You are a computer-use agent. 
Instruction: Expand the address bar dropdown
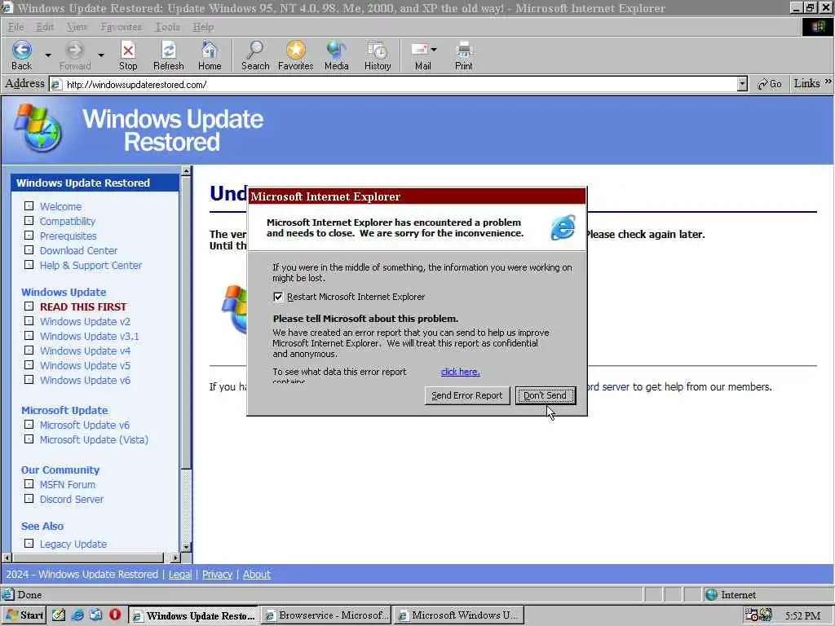pos(742,84)
